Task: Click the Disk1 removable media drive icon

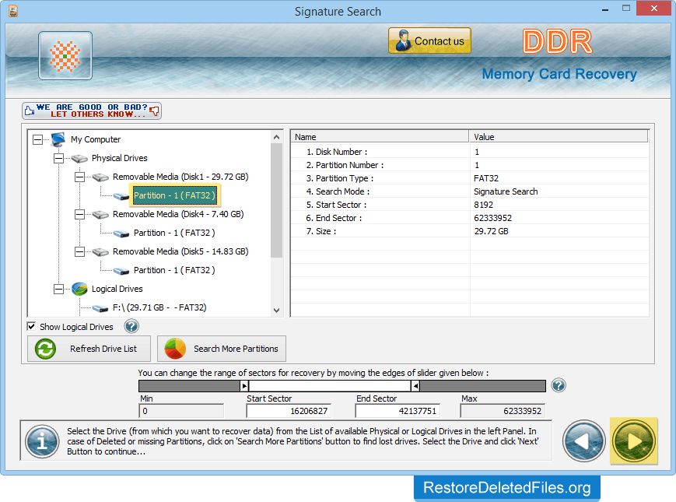Action: point(100,177)
